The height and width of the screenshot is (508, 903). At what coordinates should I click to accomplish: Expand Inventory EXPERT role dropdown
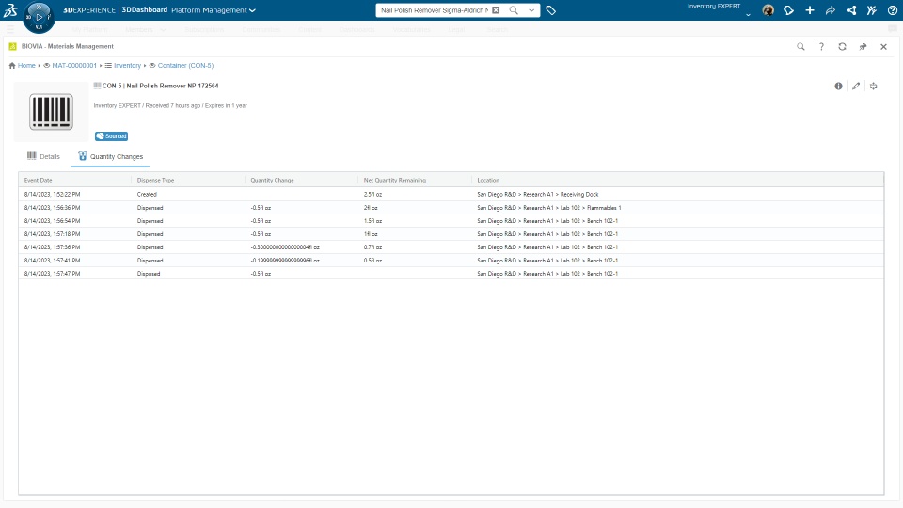(x=748, y=14)
